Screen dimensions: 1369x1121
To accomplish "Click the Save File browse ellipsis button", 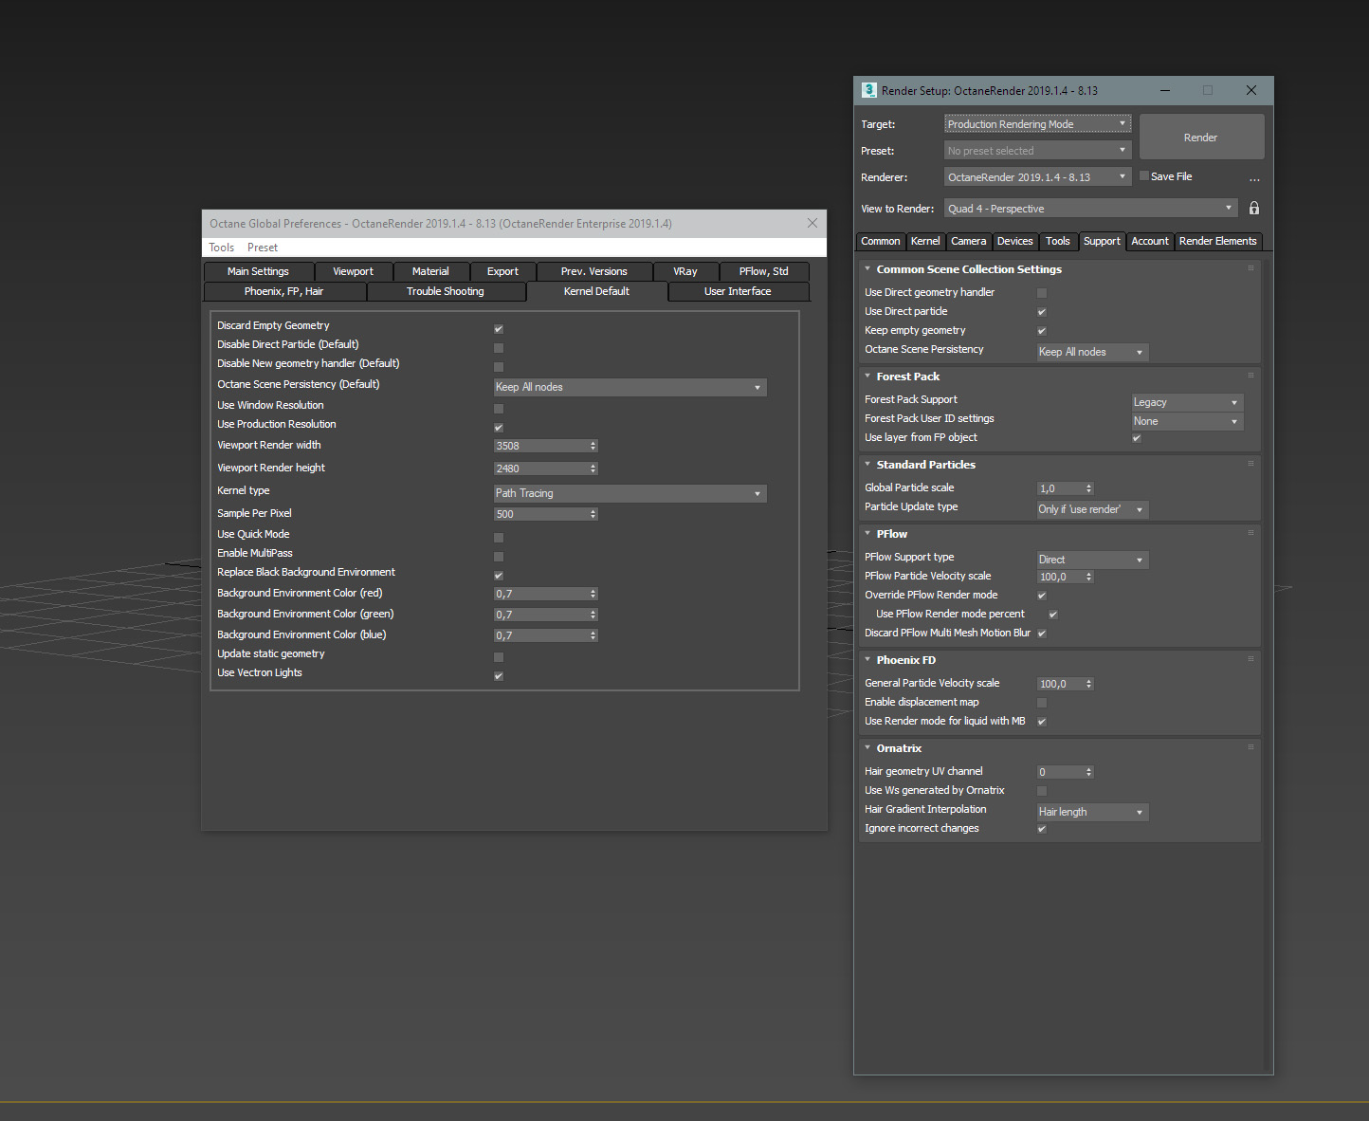I will point(1254,178).
